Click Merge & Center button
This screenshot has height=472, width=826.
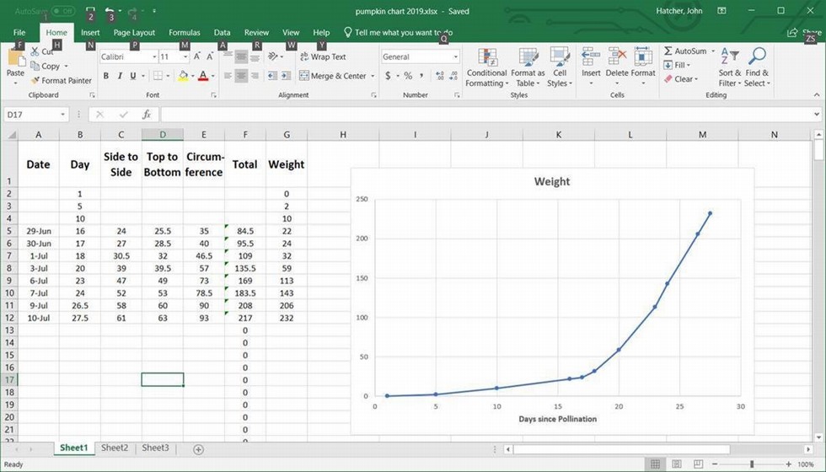point(332,76)
